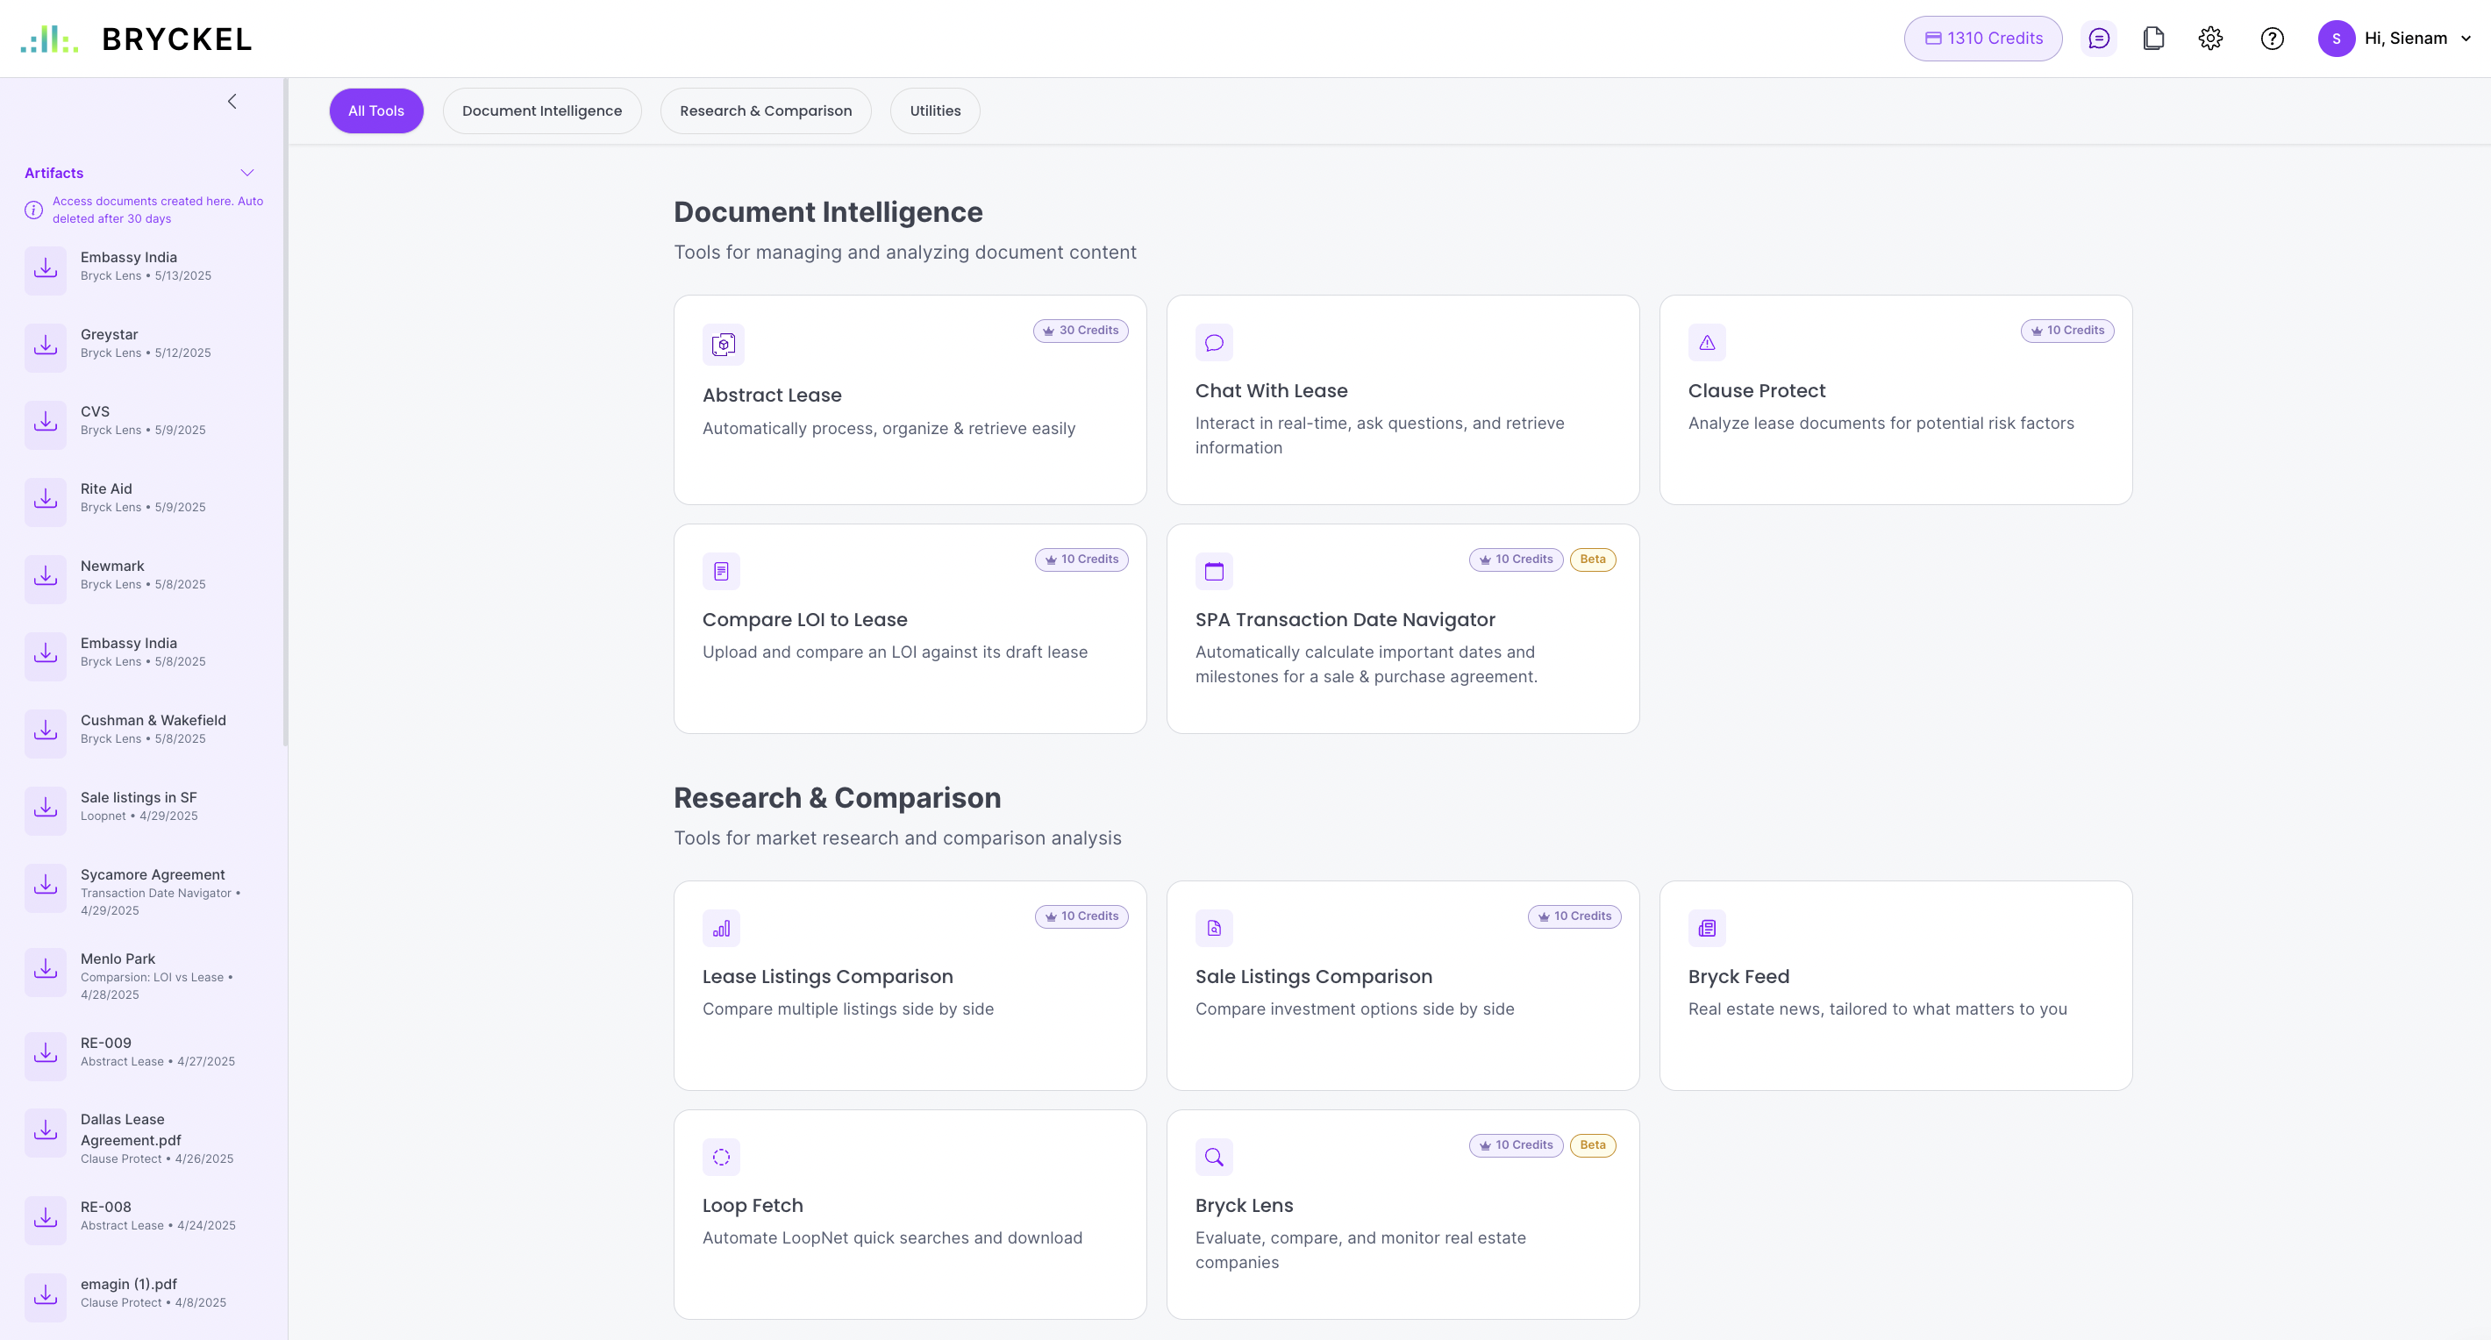Click the 1310 Credits button
Viewport: 2491px width, 1340px height.
click(x=1982, y=39)
